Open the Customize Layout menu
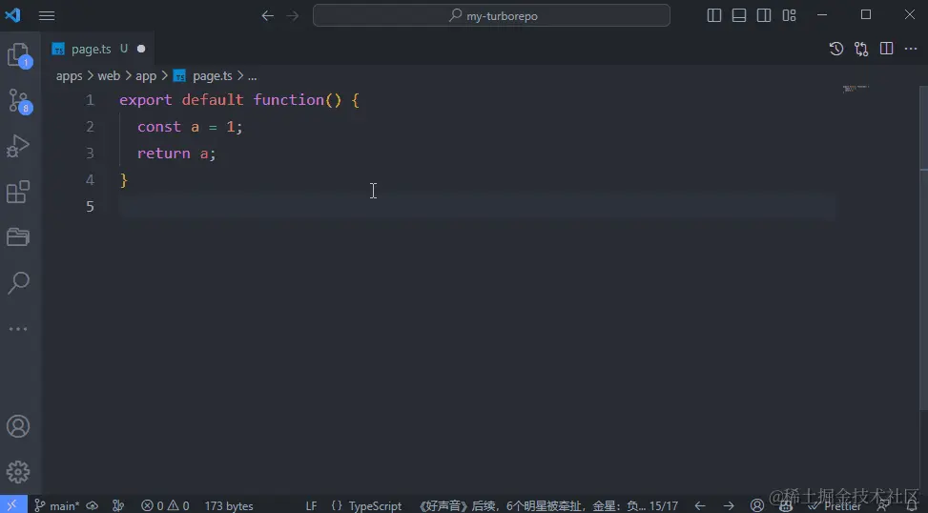 pyautogui.click(x=790, y=15)
